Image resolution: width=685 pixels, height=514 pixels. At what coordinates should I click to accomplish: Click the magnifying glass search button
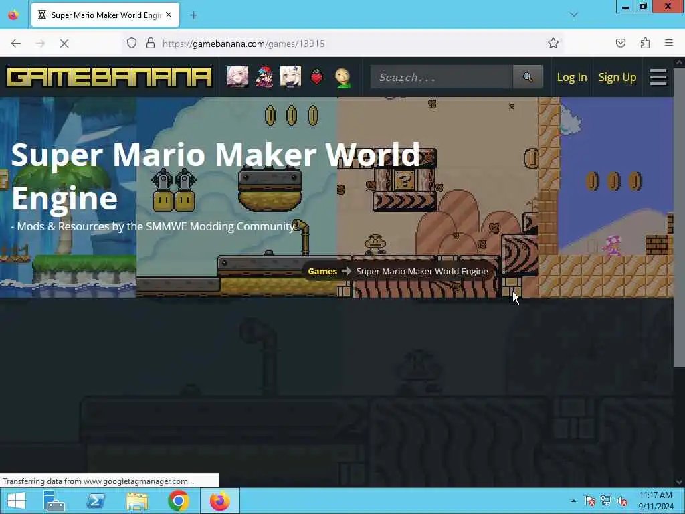(x=528, y=77)
